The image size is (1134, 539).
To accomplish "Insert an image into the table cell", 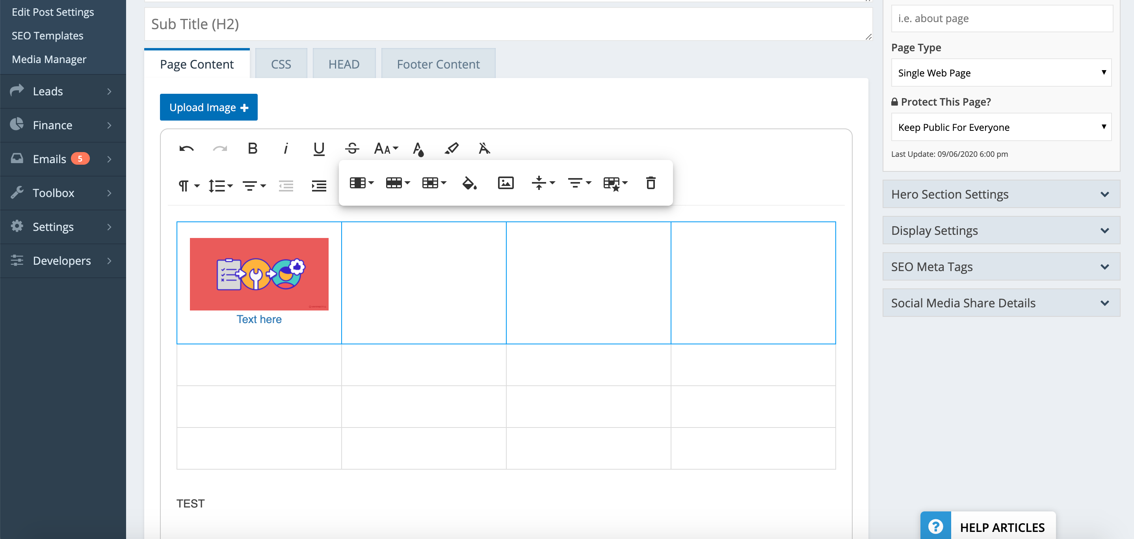I will (x=506, y=183).
